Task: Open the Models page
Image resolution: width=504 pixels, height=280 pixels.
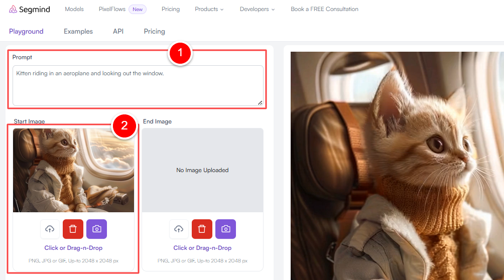Action: point(74,9)
